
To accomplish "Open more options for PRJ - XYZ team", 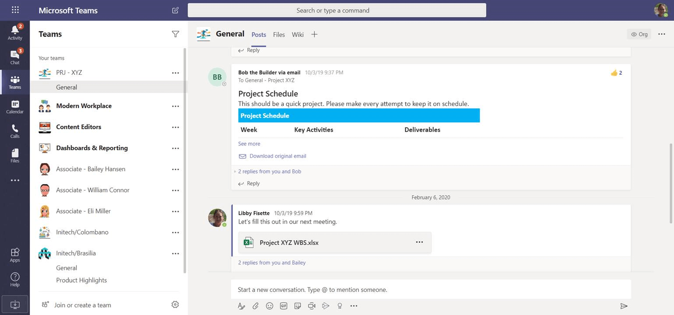I will 175,73.
